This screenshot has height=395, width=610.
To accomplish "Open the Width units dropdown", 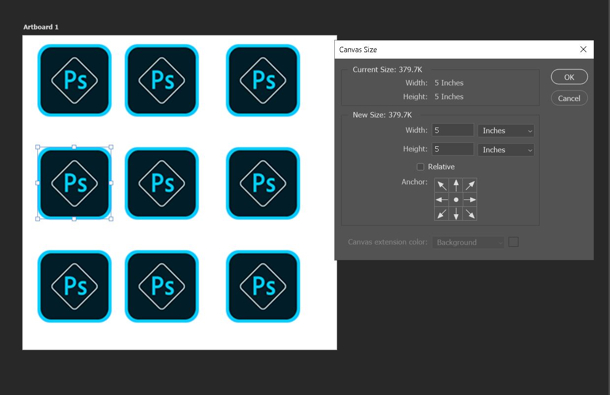I will click(x=506, y=130).
